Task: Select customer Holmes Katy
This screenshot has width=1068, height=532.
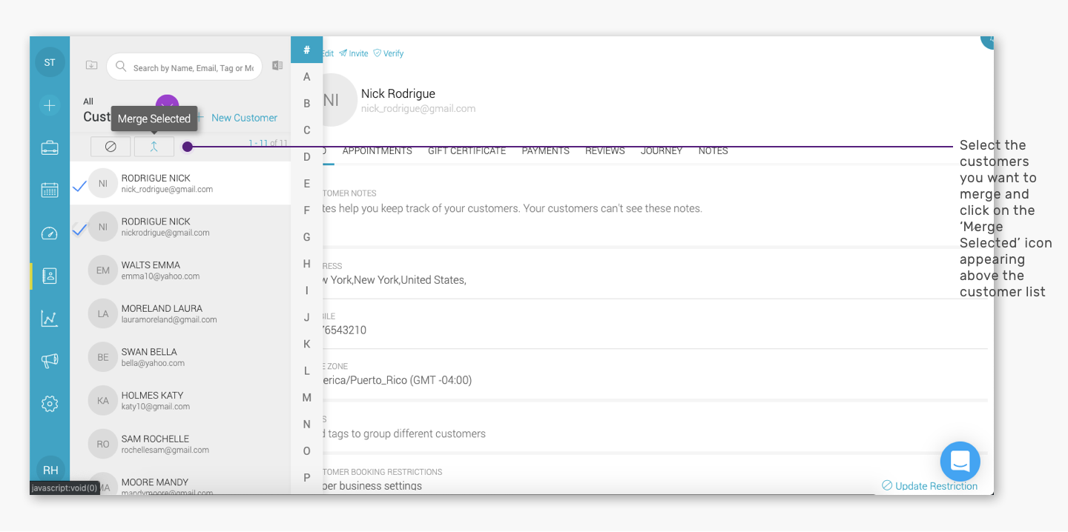Action: point(180,401)
